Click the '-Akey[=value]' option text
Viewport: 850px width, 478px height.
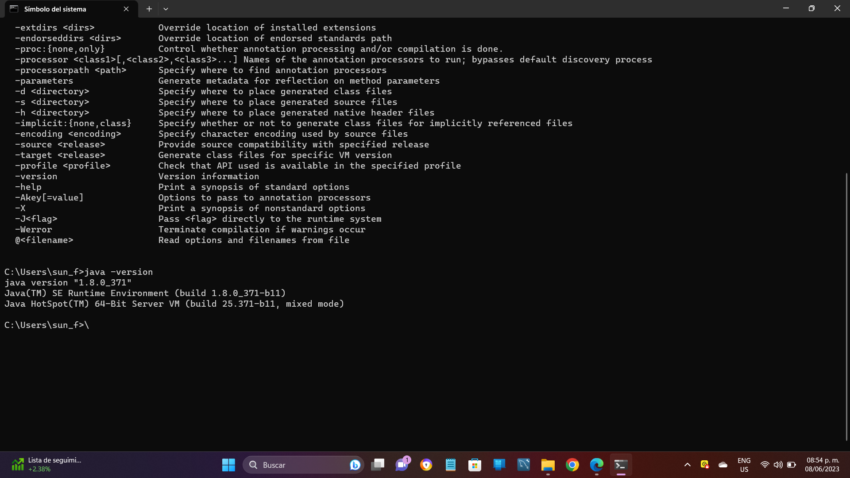coord(49,197)
